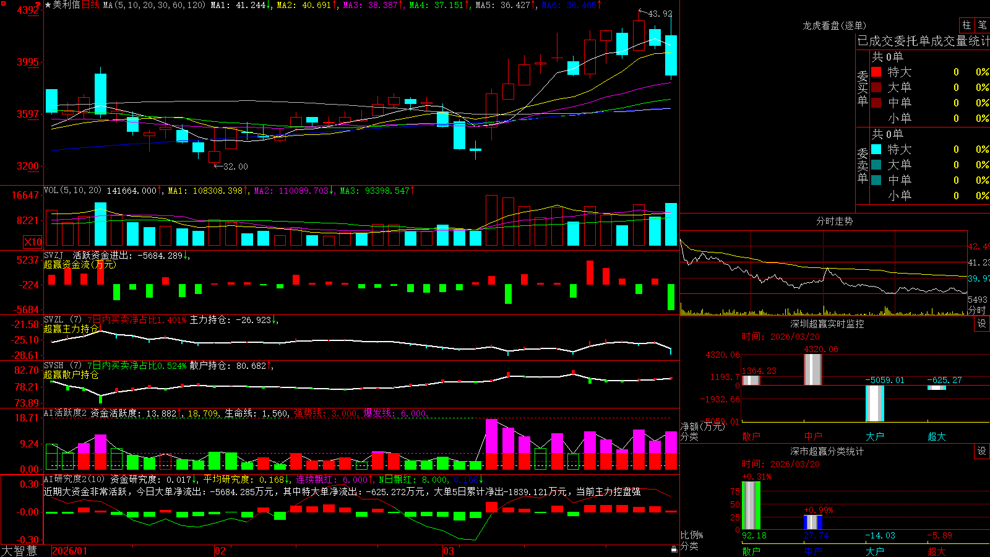990x557 pixels.
Task: Click the -5059.01 value above 大户 bar
Action: pos(885,380)
